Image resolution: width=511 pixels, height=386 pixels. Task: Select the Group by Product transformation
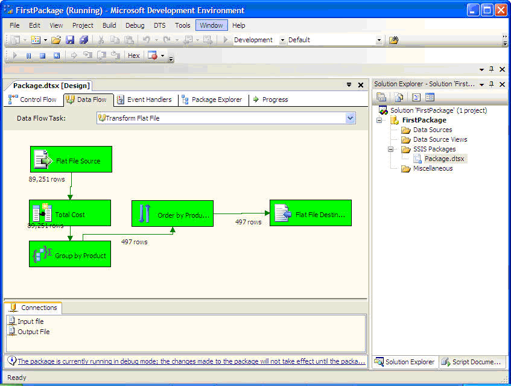point(70,255)
